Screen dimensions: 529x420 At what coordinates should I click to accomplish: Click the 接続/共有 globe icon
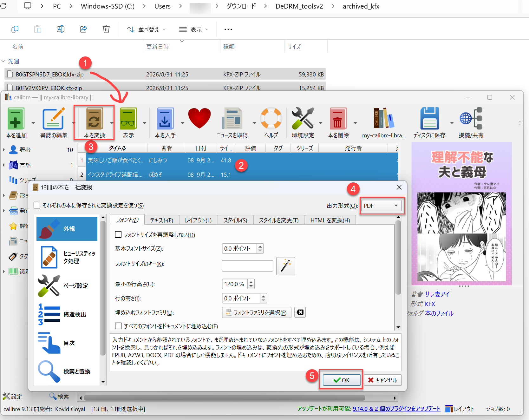coord(471,118)
